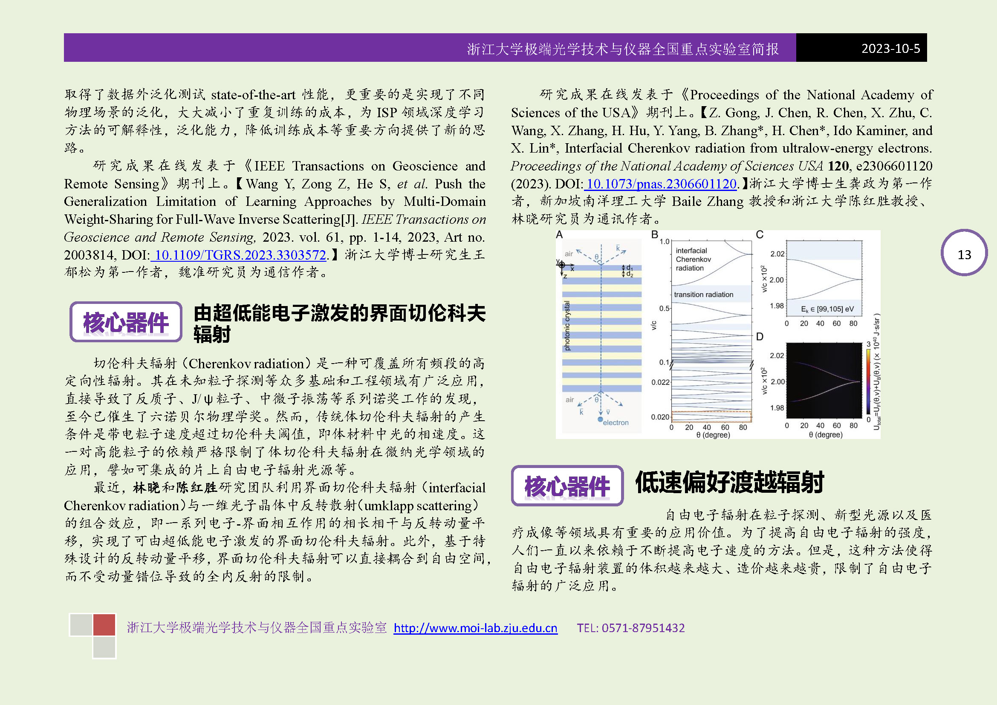This screenshot has width=997, height=705.
Task: Click the text 'Proceedings of the National Academy of Sciences USA'
Action: [x=667, y=166]
